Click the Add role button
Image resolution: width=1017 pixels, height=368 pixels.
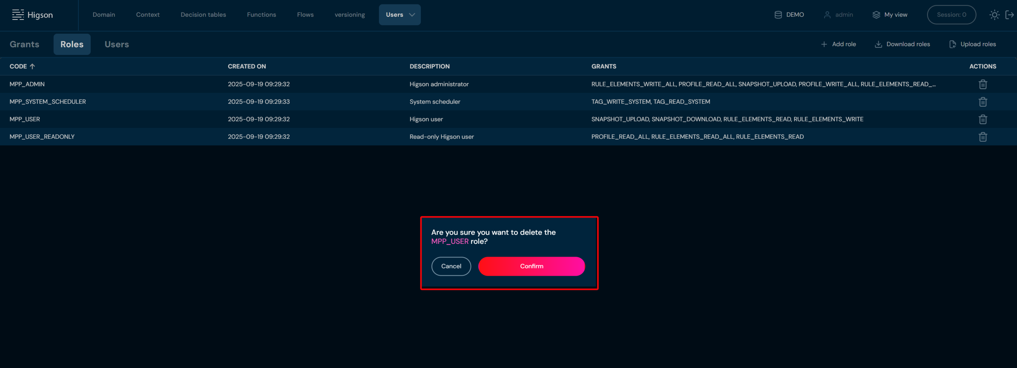click(838, 44)
